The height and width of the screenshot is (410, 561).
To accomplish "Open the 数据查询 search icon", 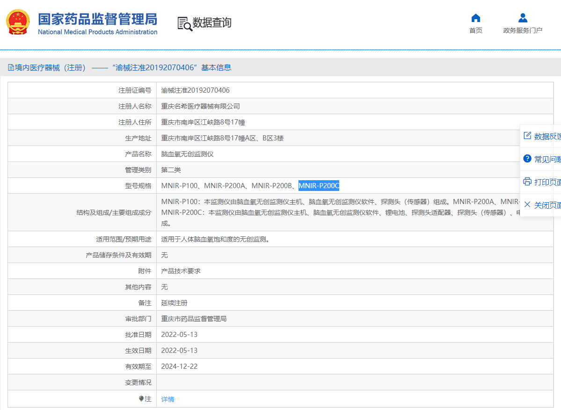I will point(185,23).
